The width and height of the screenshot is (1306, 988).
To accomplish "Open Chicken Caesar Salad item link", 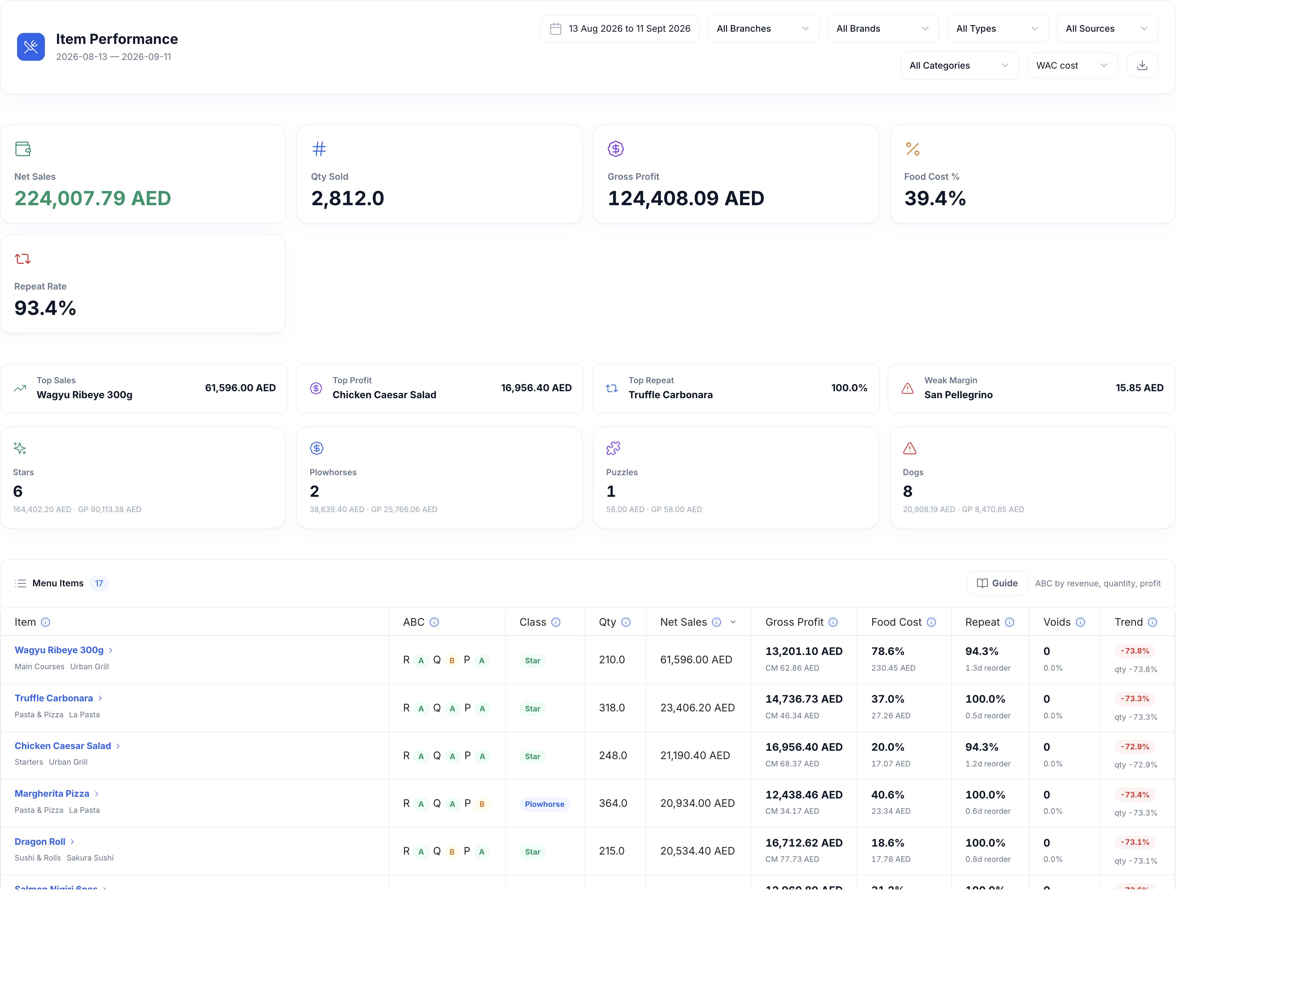I will point(67,746).
